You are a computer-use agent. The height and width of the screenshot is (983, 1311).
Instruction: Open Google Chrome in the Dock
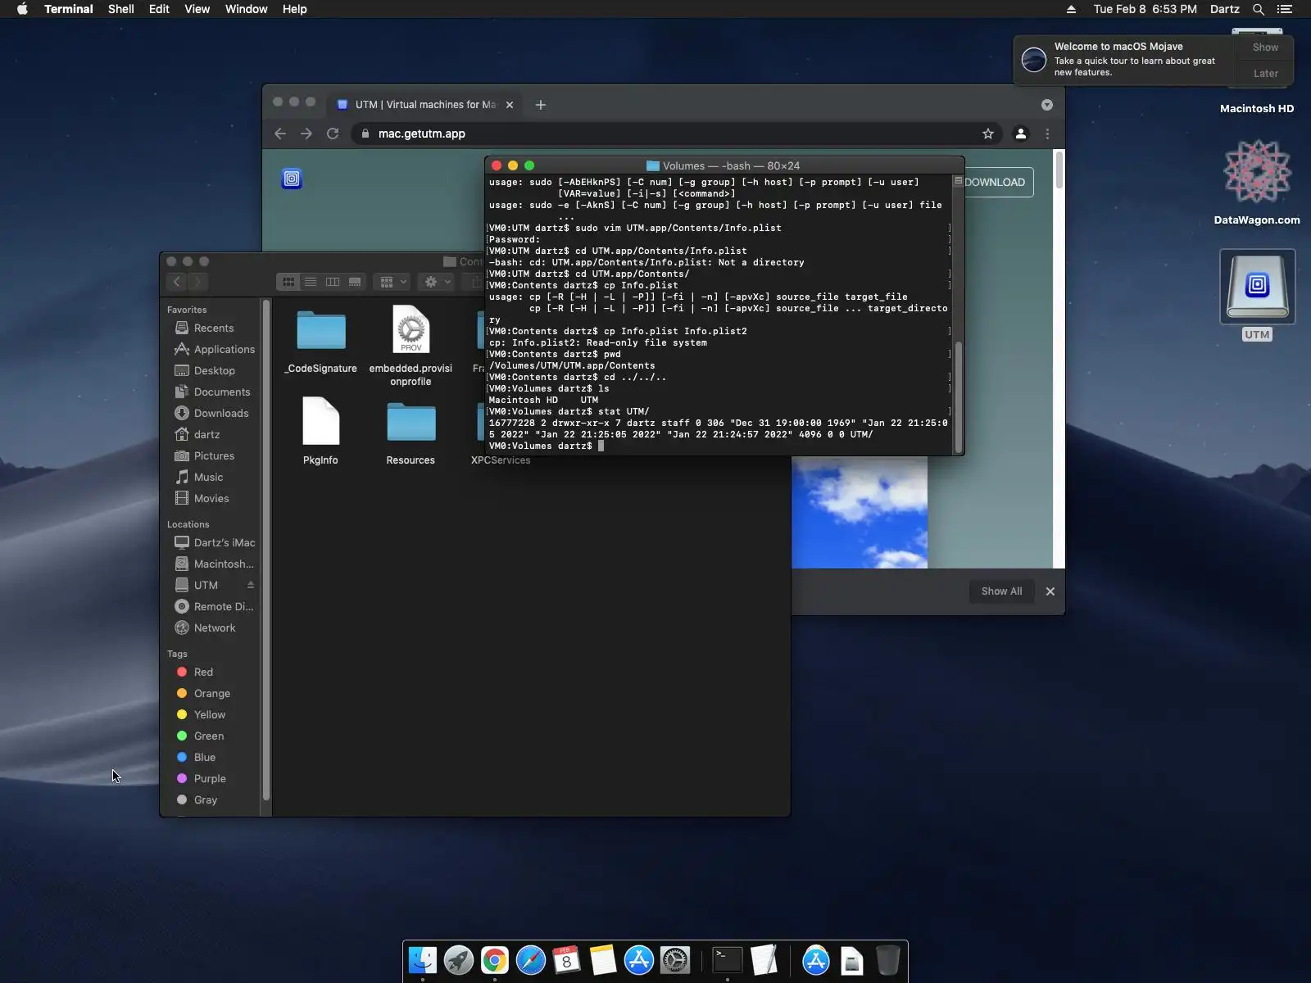click(x=495, y=960)
